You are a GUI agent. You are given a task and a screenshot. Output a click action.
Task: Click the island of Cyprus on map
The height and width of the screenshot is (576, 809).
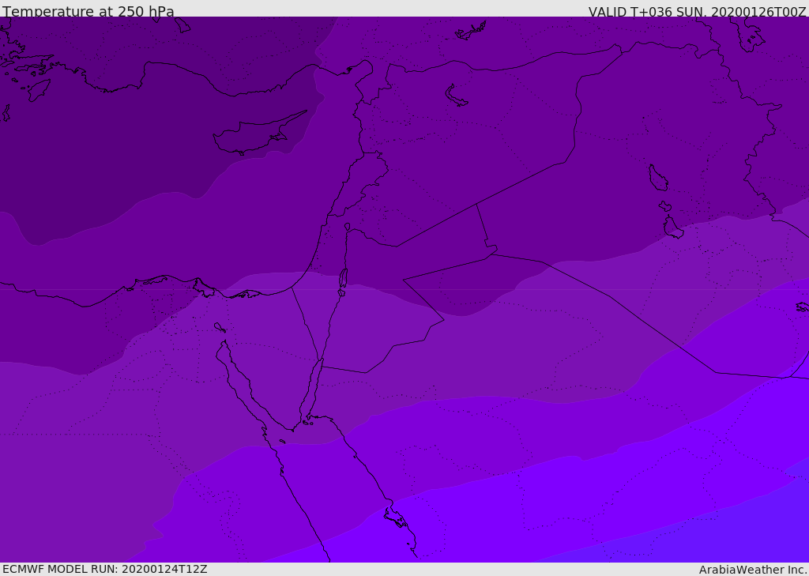click(x=259, y=134)
